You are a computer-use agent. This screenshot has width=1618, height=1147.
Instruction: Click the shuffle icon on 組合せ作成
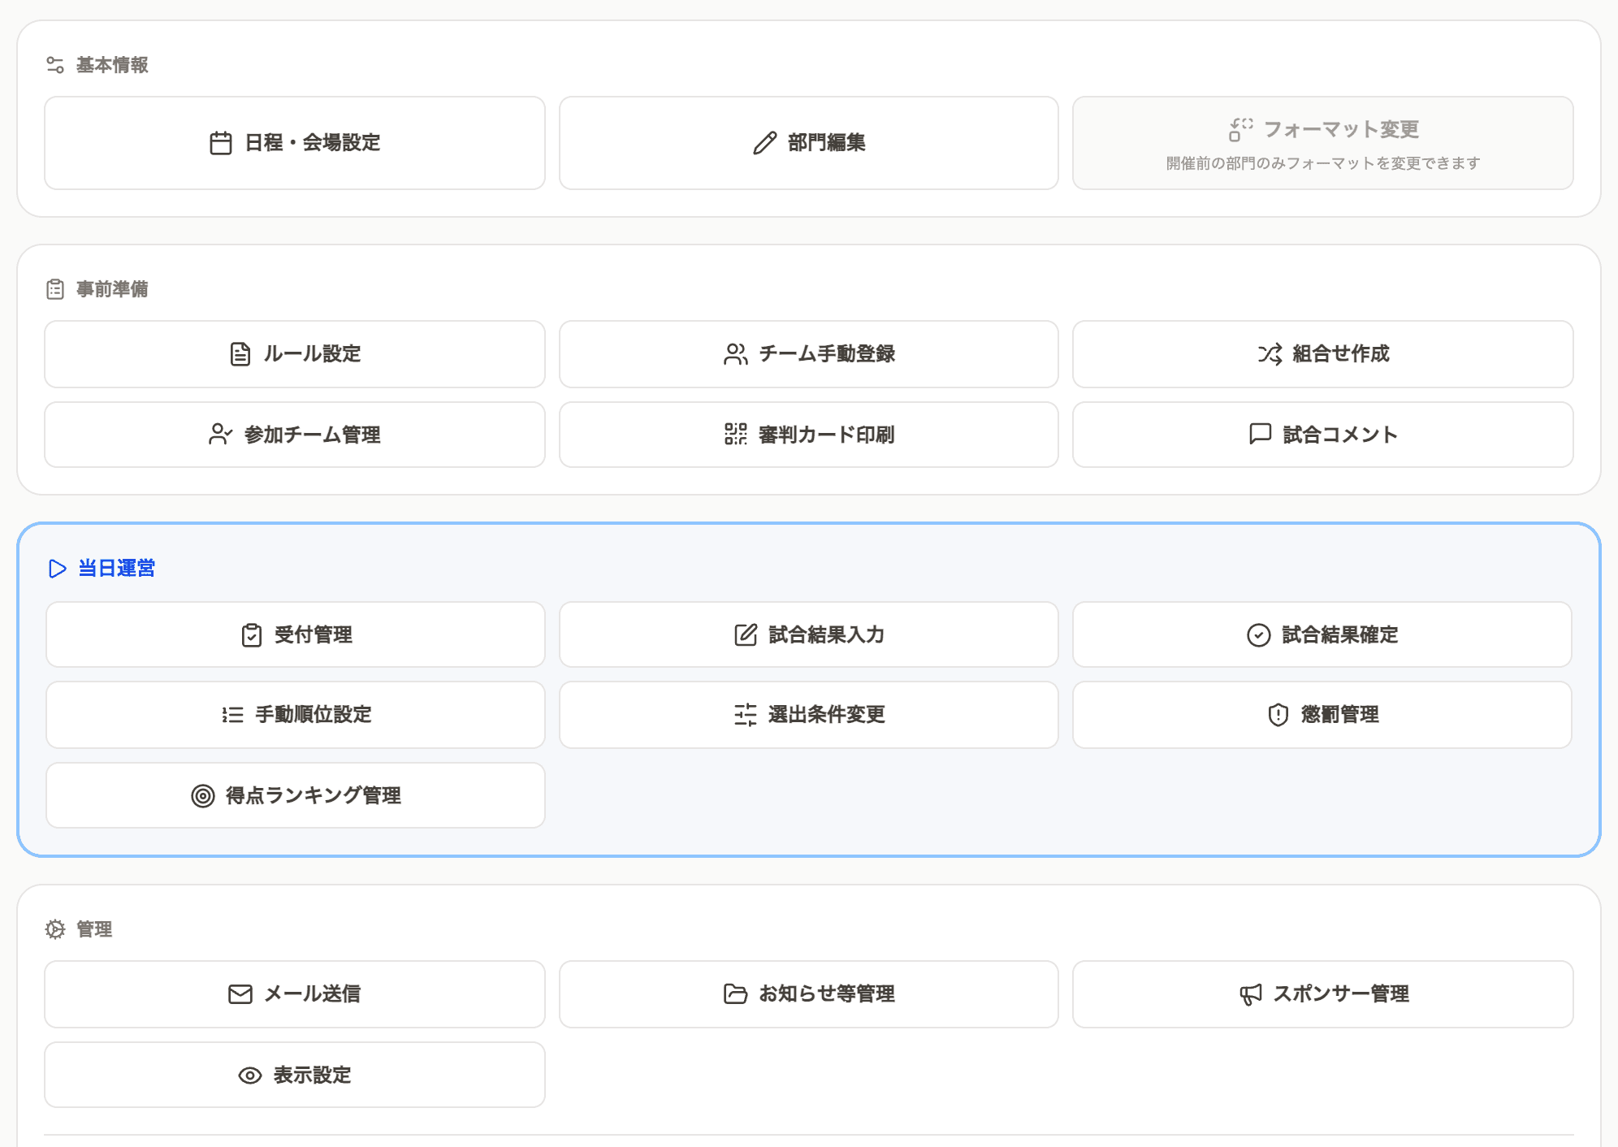click(x=1270, y=354)
